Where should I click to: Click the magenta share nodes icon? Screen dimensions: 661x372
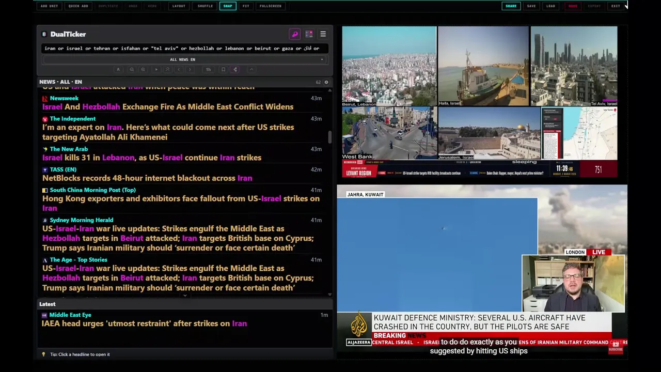coord(235,69)
